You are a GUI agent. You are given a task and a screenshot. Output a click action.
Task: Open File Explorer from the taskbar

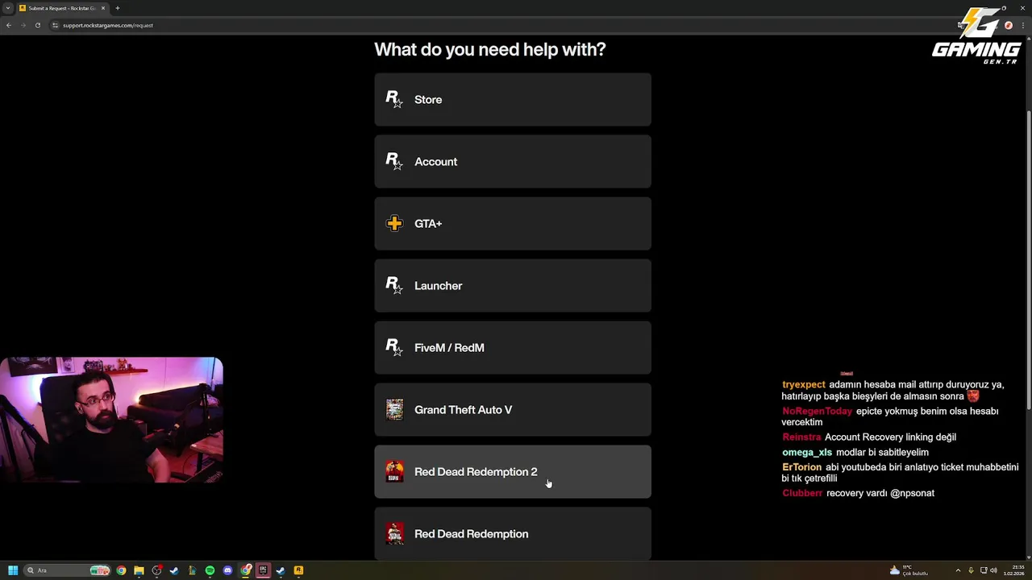(139, 570)
